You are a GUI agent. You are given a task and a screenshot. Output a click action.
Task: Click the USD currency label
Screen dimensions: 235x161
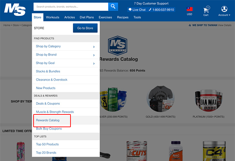pyautogui.click(x=189, y=14)
